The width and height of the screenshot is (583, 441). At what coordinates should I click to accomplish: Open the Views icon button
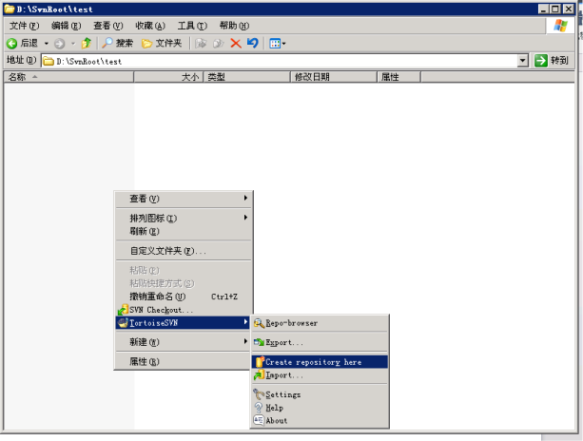[x=275, y=44]
